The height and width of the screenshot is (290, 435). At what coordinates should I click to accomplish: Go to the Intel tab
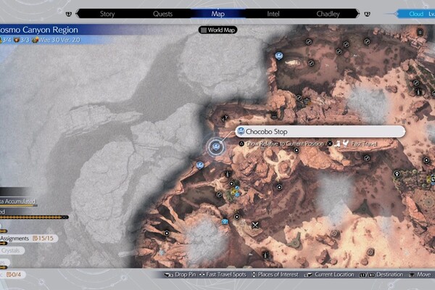pos(273,14)
